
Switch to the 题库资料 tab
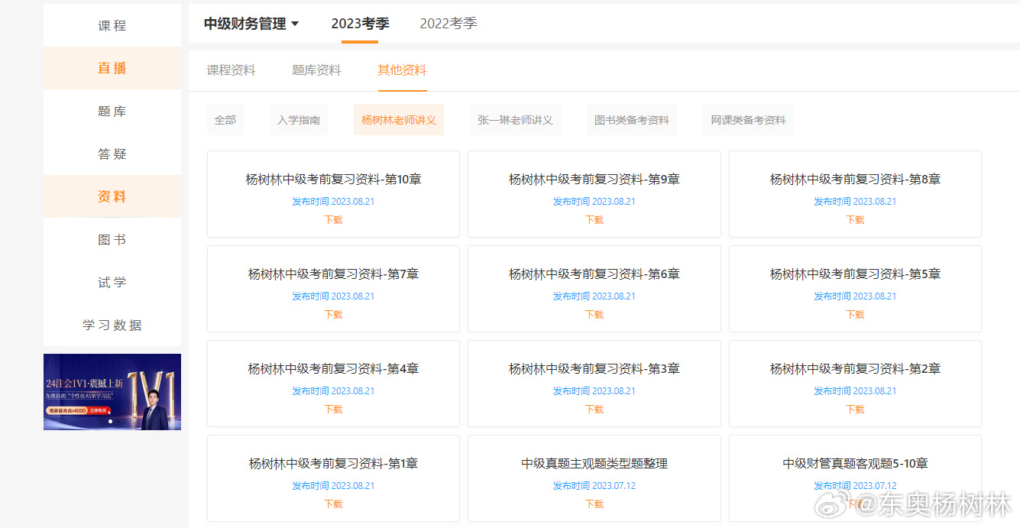tap(316, 70)
